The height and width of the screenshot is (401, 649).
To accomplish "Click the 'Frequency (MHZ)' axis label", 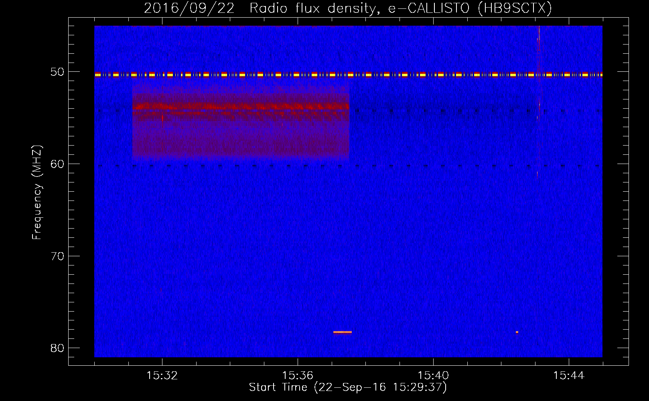I will coord(37,192).
